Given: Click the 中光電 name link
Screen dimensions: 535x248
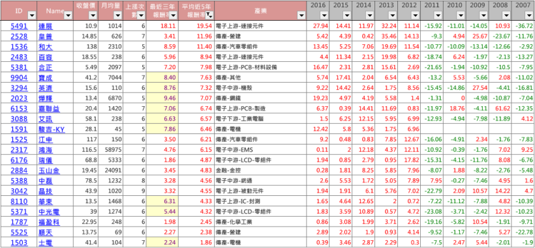Looking at the screenshot, I should click(x=49, y=212).
